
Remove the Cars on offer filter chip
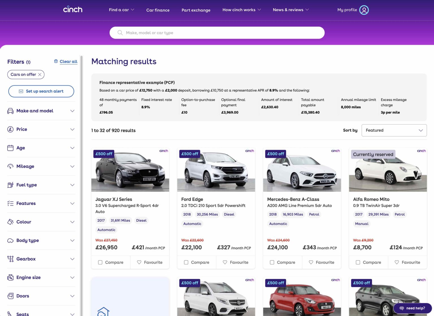click(x=40, y=74)
